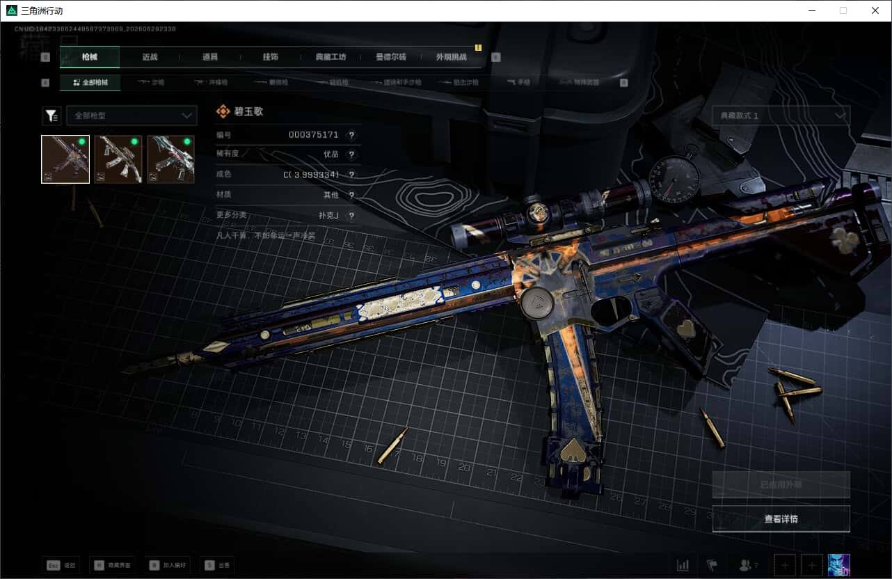Click the orange rarity emblem beside 碧玉歌
The height and width of the screenshot is (579, 892).
[x=223, y=111]
